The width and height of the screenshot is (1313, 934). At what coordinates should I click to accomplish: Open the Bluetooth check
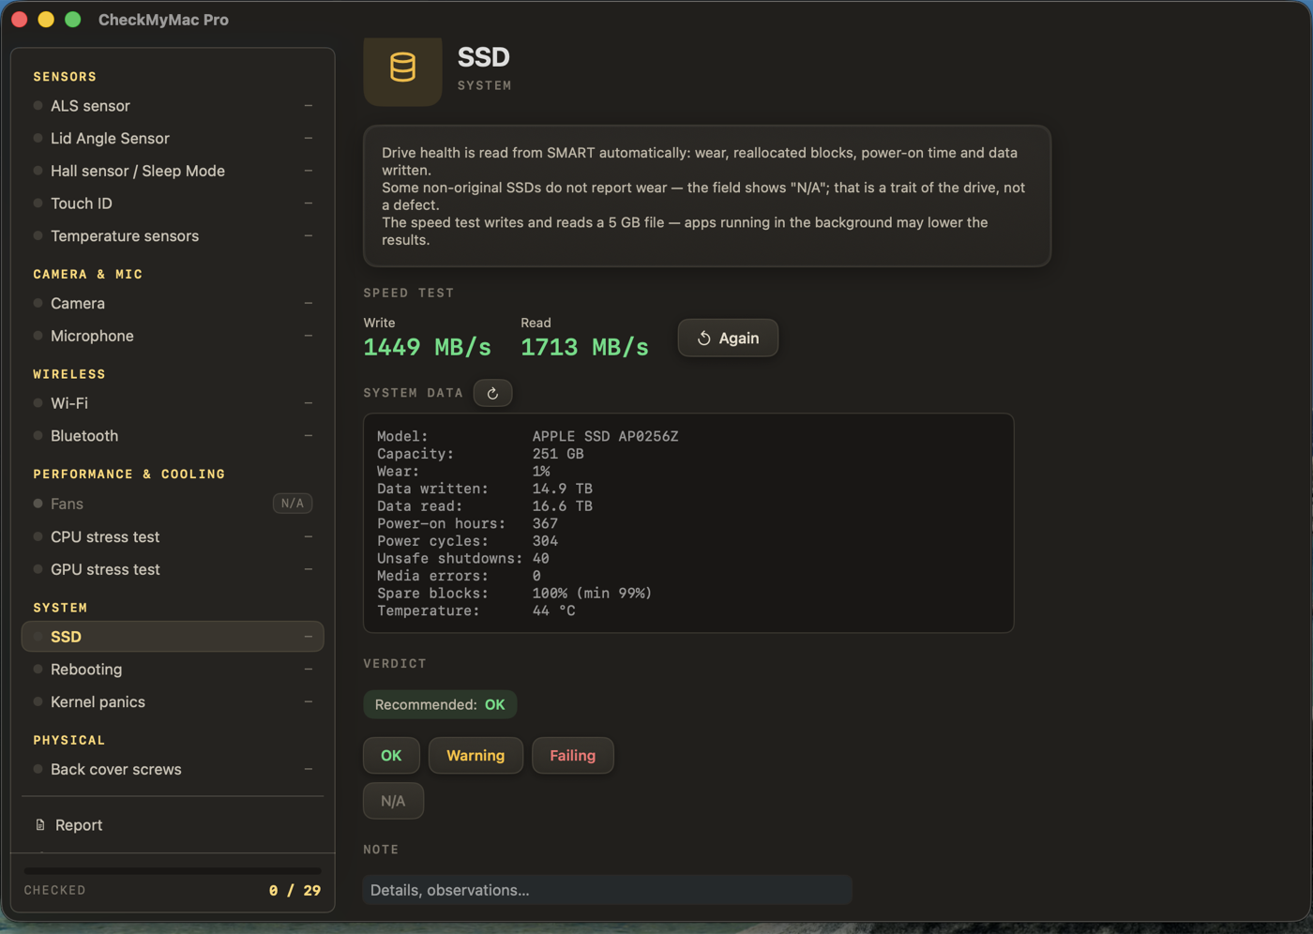pos(173,436)
